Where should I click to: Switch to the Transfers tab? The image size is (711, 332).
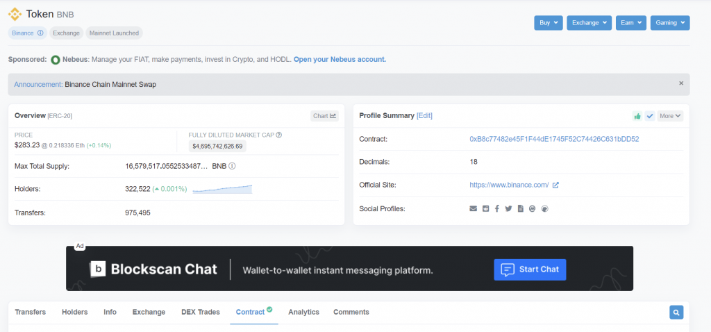pos(31,312)
